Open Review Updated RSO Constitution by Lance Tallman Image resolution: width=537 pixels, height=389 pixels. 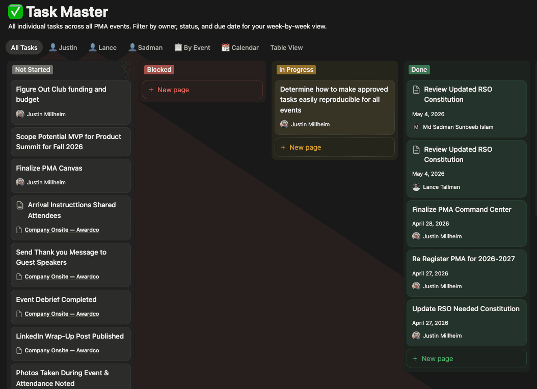pyautogui.click(x=467, y=169)
